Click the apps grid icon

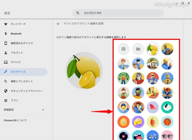click(6, 101)
